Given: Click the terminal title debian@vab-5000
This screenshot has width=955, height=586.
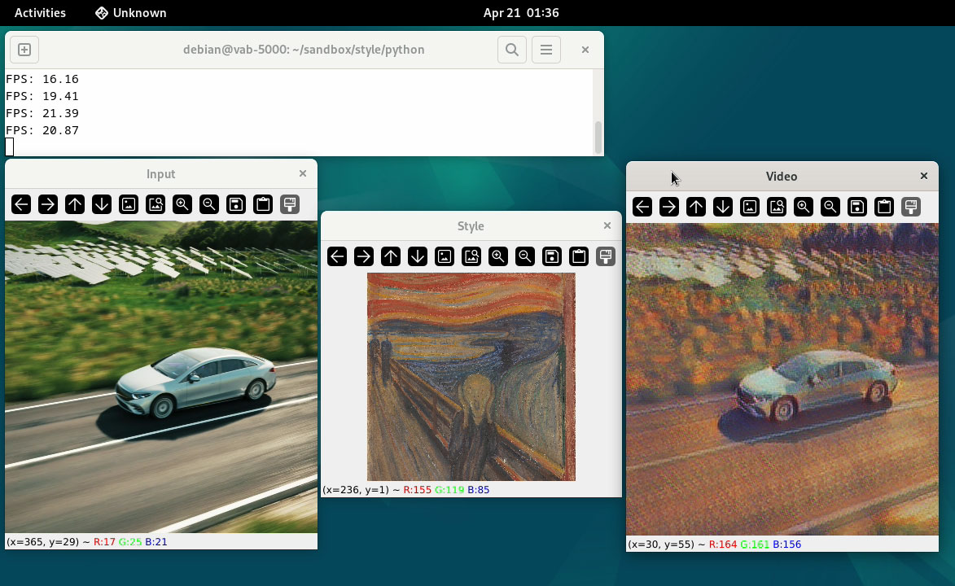Looking at the screenshot, I should 304,50.
